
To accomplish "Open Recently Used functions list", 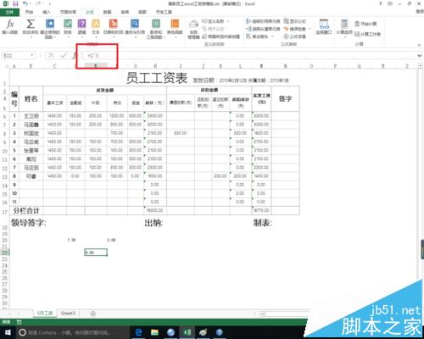I will pos(50,29).
